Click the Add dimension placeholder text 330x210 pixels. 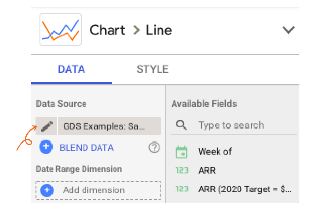tap(94, 190)
